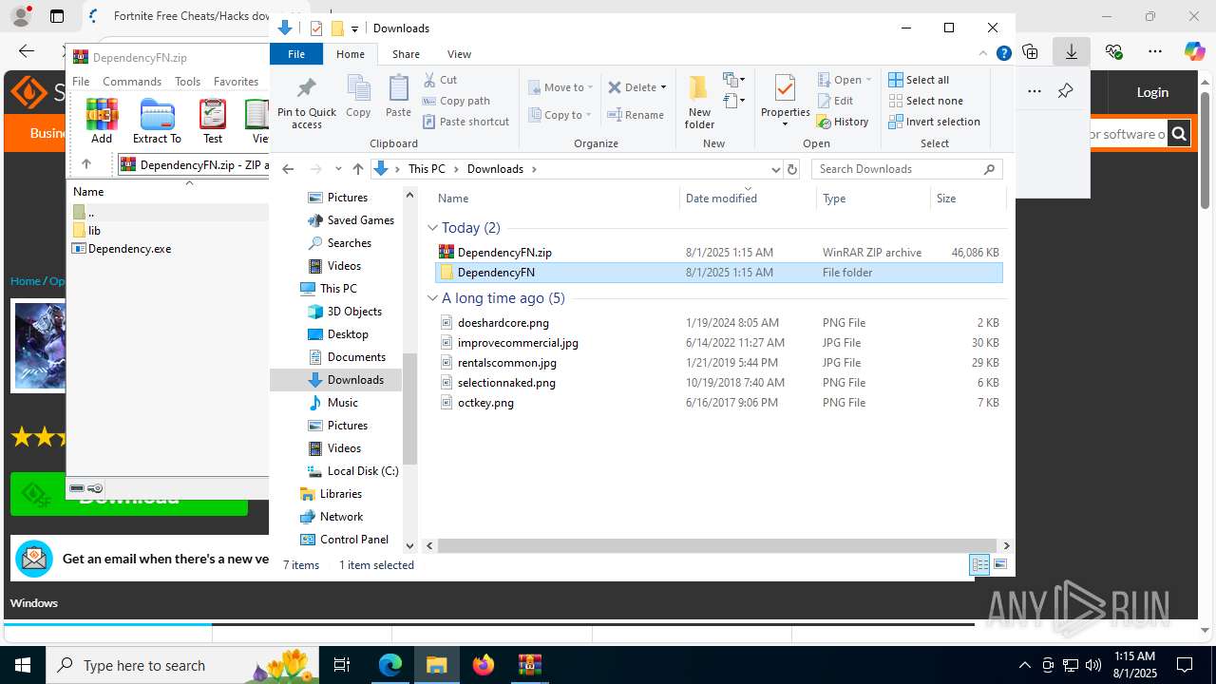This screenshot has width=1216, height=684.
Task: Collapse the Today group
Action: point(433,228)
